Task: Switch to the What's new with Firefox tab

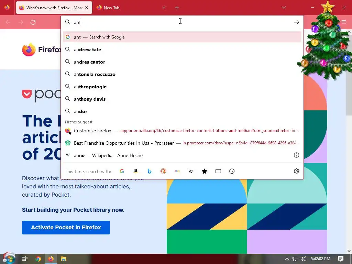Action: (54, 8)
